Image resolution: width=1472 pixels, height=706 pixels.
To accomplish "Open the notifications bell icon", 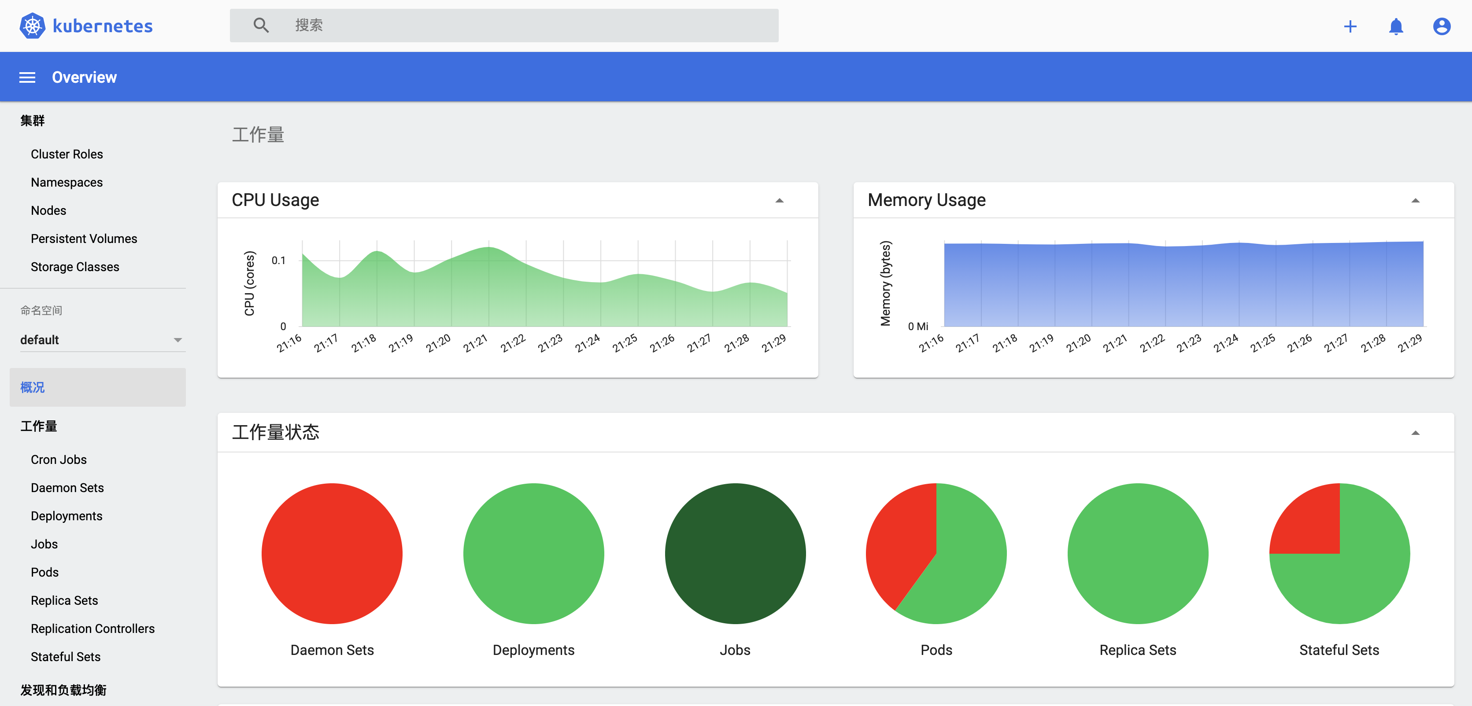I will pyautogui.click(x=1396, y=26).
